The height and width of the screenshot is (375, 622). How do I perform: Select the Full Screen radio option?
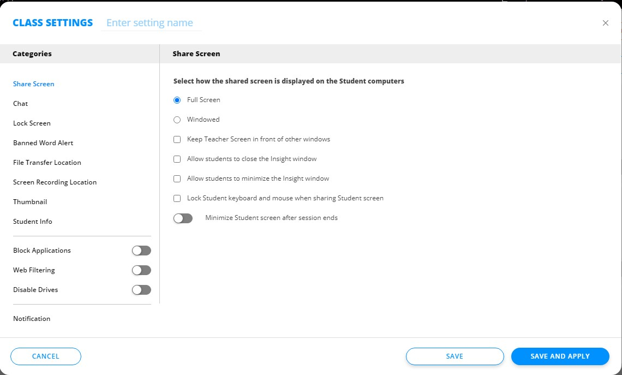pyautogui.click(x=177, y=100)
